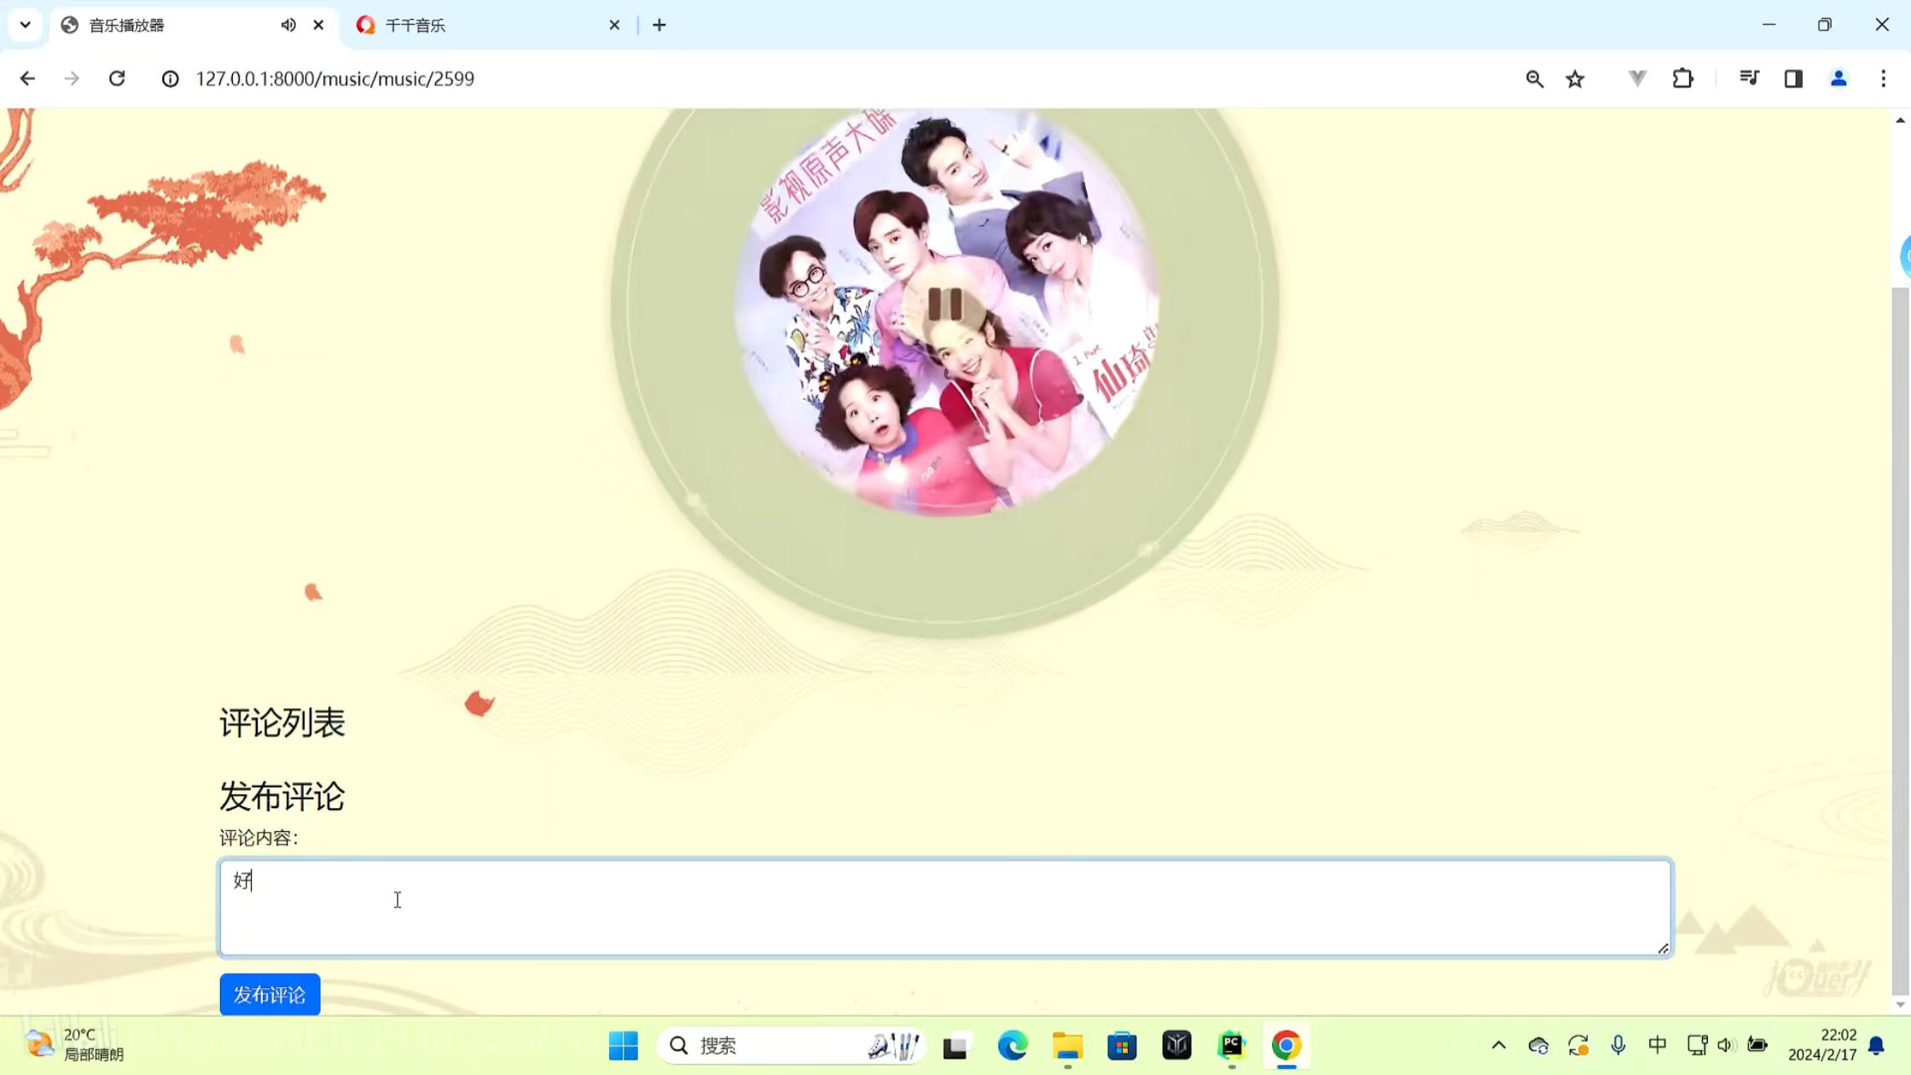This screenshot has width=1911, height=1075.
Task: Click the taskbar 搜索 search box
Action: click(791, 1045)
